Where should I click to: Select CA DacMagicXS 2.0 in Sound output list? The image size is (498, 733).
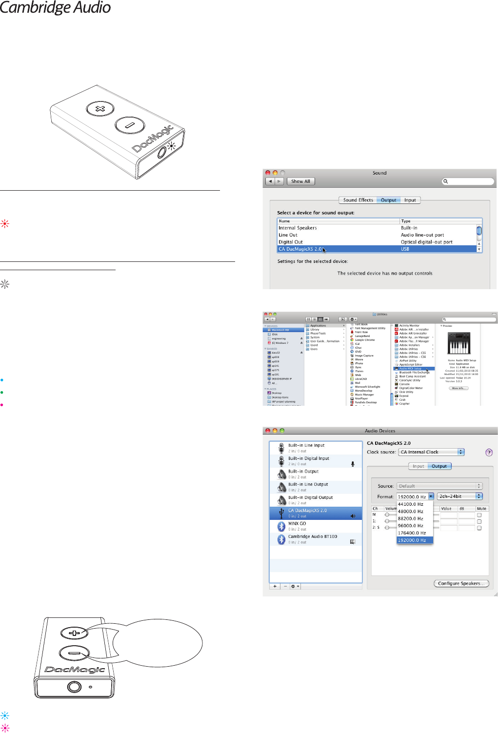[x=377, y=249]
